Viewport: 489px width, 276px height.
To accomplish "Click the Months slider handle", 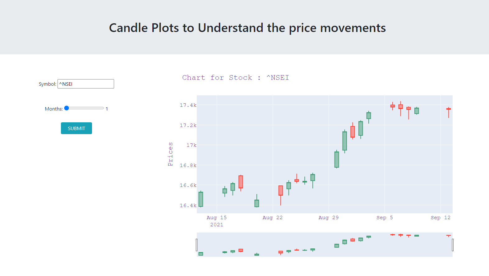I will click(x=67, y=108).
